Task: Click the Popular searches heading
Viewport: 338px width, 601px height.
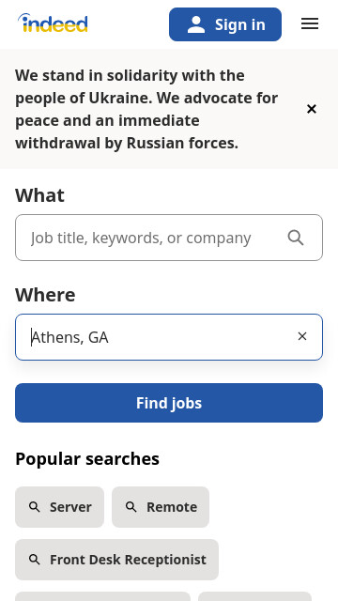Action: (x=87, y=459)
